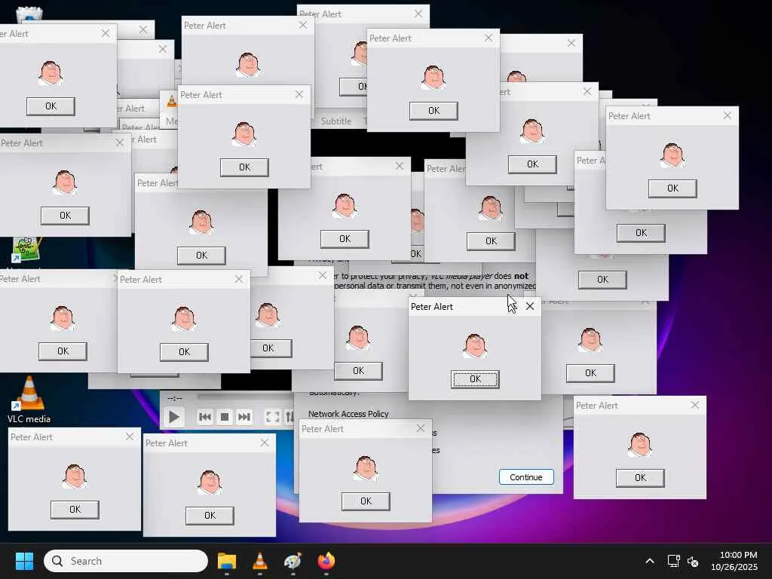Switch to VLC via its taskbar icon

pos(260,561)
